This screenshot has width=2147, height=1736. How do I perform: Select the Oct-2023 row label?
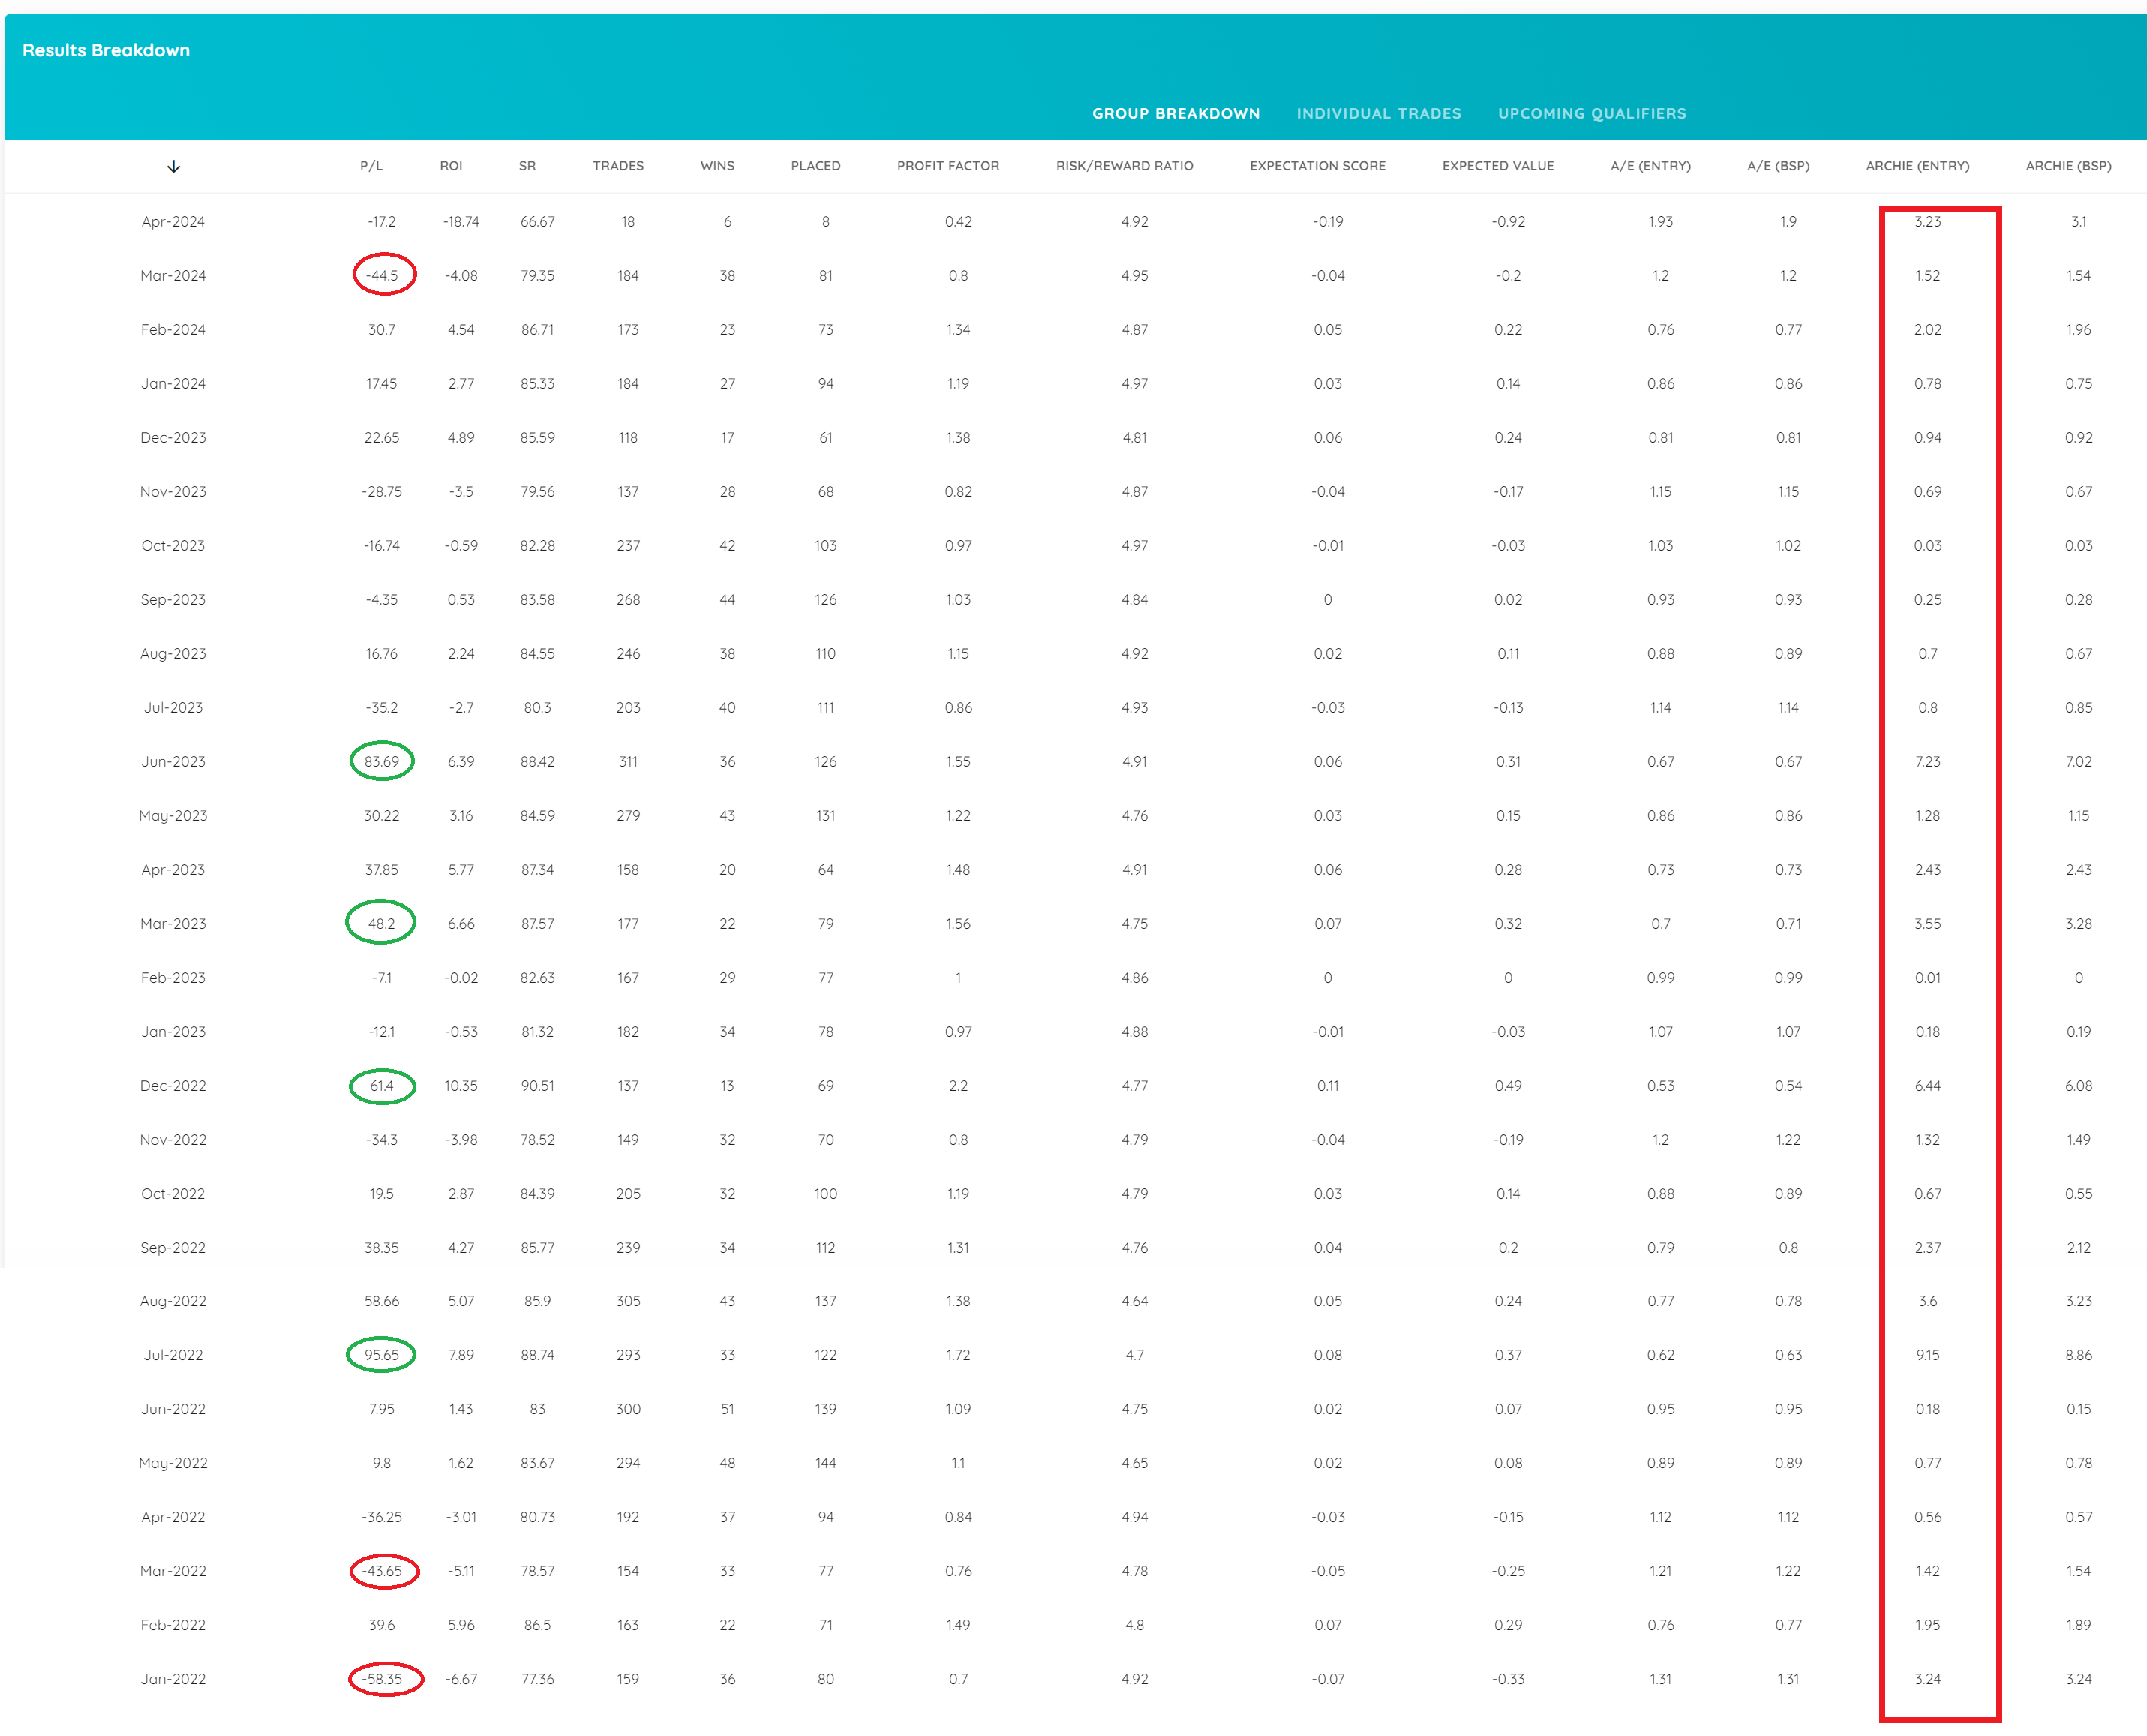click(x=173, y=546)
